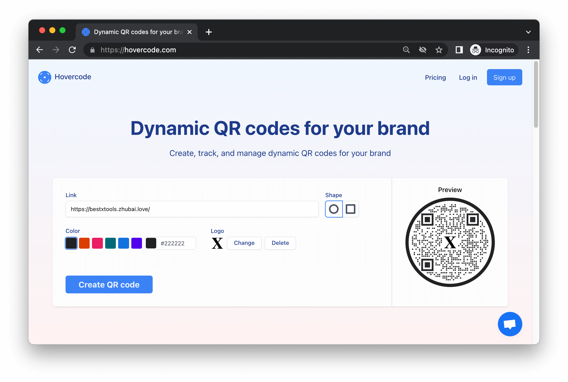Go back with the left arrow
568x382 pixels.
tap(40, 50)
